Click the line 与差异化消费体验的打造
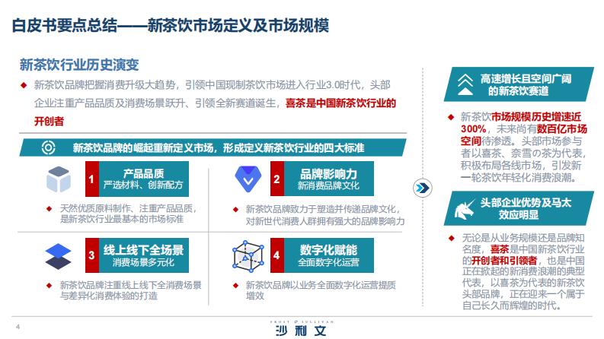The width and height of the screenshot is (604, 339). click(109, 296)
